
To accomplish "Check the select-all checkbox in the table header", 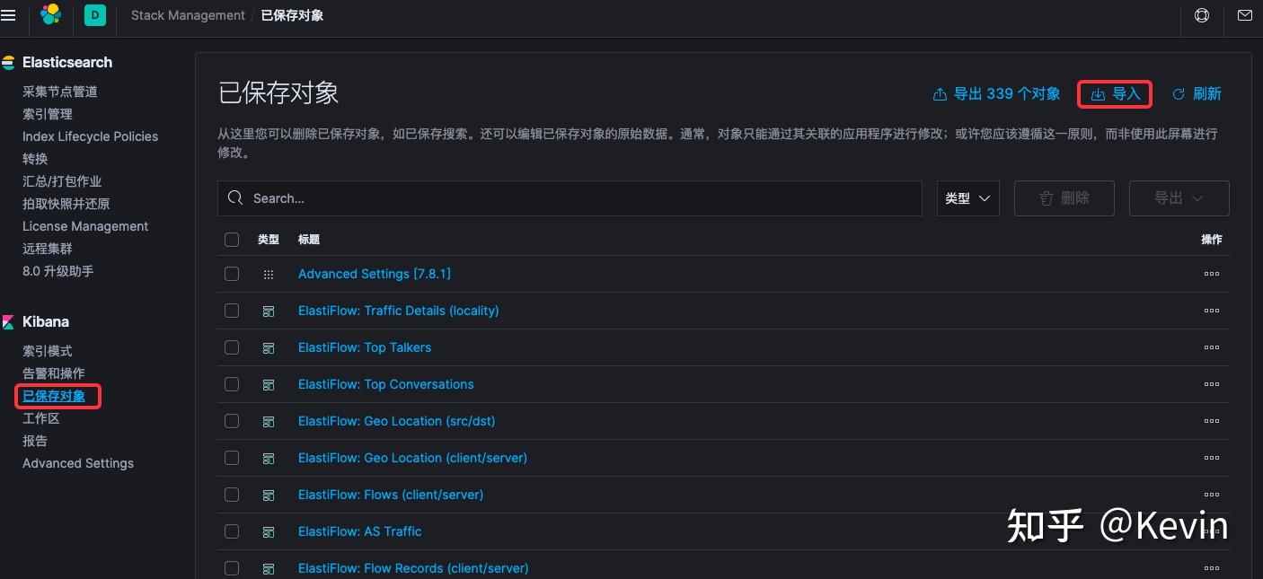I will coord(232,240).
